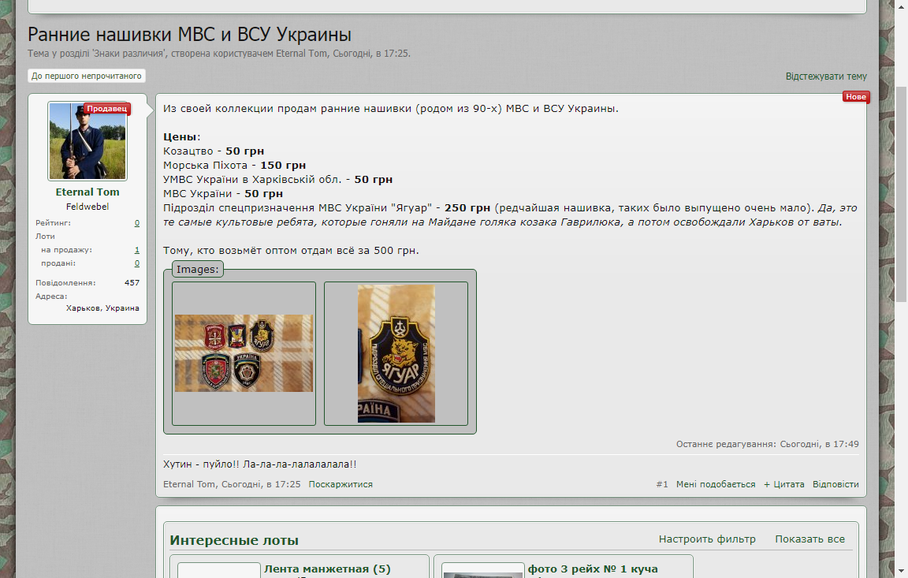908x578 pixels.
Task: Click the 'Продавец' badge on avatar
Action: pos(106,108)
